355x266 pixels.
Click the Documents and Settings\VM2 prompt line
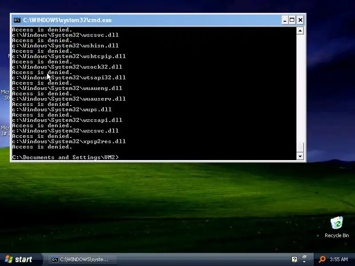(x=65, y=157)
